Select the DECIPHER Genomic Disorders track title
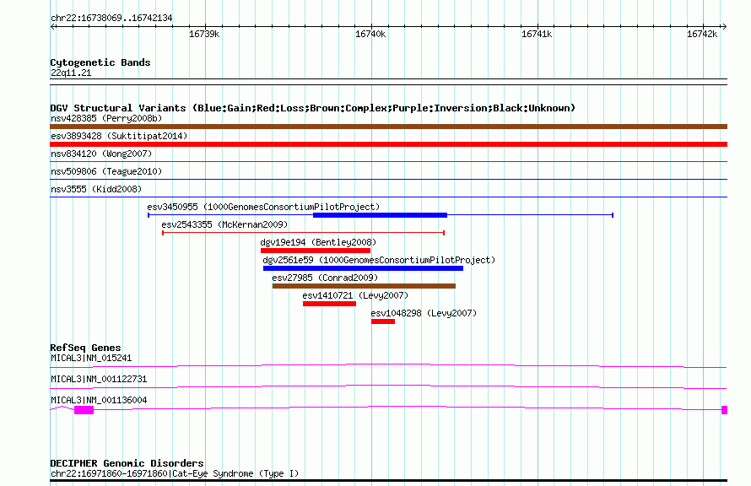This screenshot has height=486, width=751. click(x=127, y=463)
